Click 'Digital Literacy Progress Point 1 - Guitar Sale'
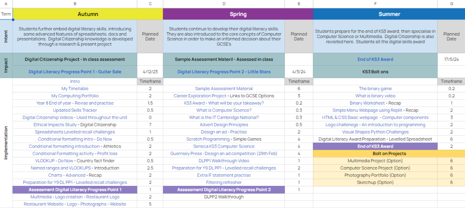The height and width of the screenshot is (208, 465). (75, 72)
